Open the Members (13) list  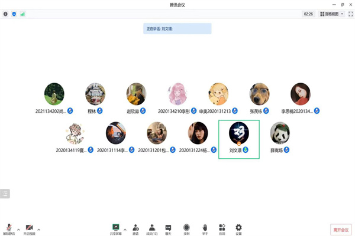click(152, 230)
